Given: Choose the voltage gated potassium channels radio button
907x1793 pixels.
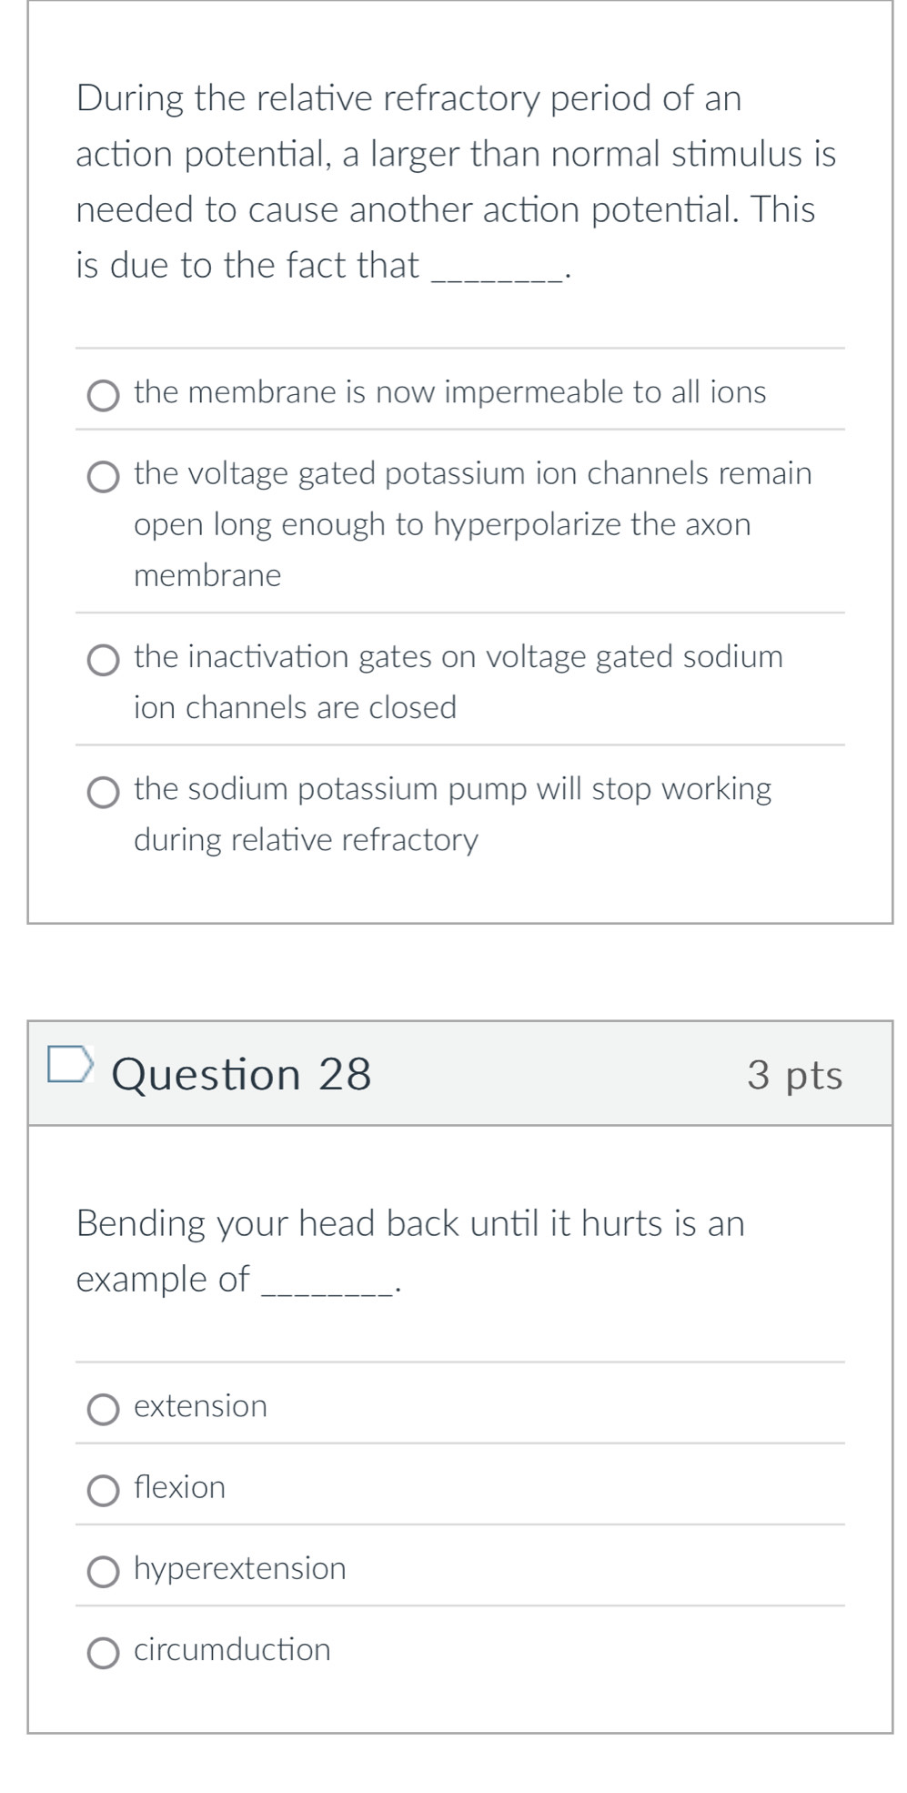Looking at the screenshot, I should tap(104, 478).
